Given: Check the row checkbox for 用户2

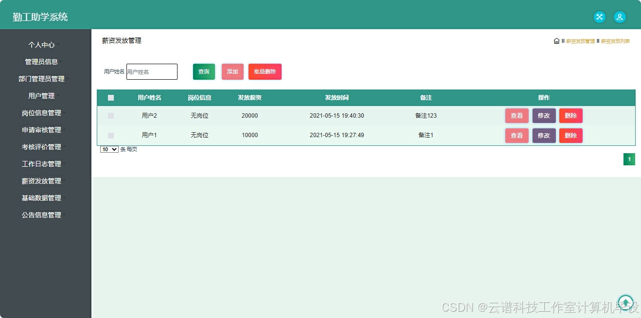Looking at the screenshot, I should click(x=111, y=115).
